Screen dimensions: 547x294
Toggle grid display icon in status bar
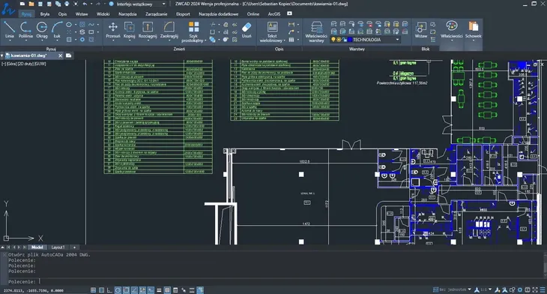(x=101, y=290)
